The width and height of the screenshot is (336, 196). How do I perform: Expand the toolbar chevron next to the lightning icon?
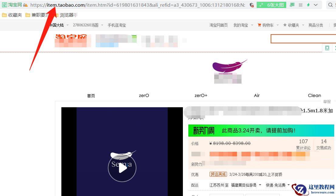tap(316, 5)
